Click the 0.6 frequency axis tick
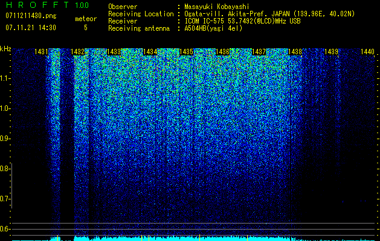 coord(5,229)
